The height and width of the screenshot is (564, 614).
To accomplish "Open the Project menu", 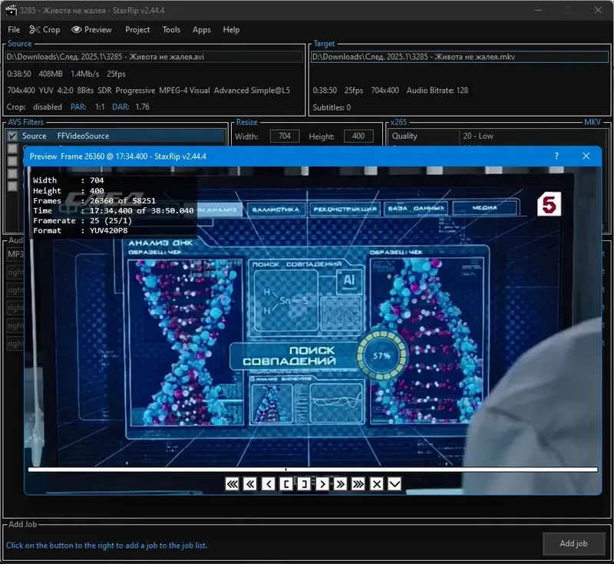I will click(x=137, y=30).
